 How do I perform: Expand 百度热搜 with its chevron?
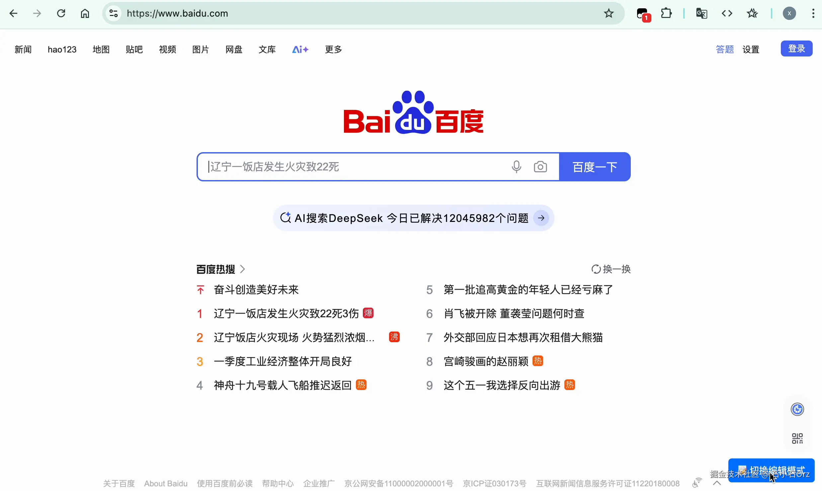(x=243, y=269)
